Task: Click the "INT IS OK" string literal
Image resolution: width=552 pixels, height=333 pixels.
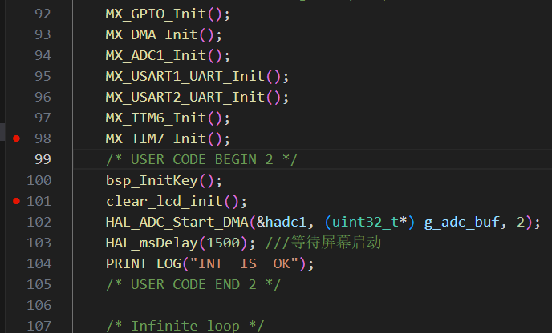Action: pyautogui.click(x=244, y=263)
